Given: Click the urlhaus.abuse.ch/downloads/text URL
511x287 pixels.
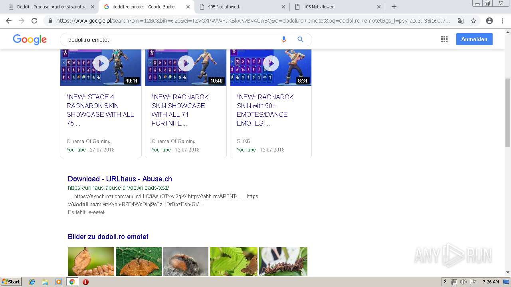Looking at the screenshot, I should pyautogui.click(x=118, y=188).
